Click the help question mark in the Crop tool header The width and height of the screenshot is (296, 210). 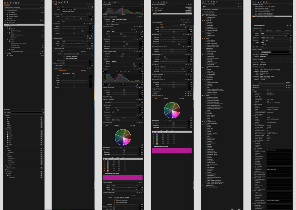pyautogui.click(x=88, y=4)
